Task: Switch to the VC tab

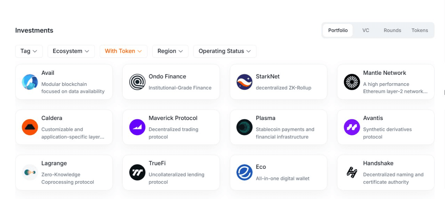Action: [x=366, y=30]
